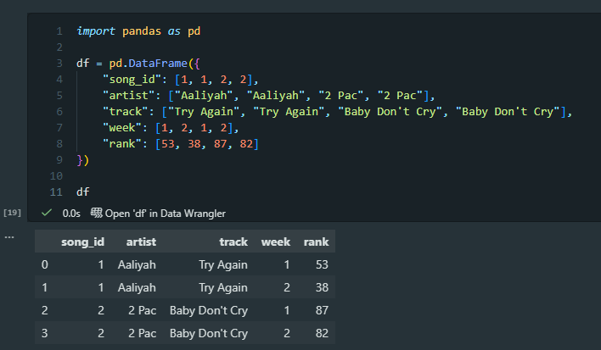Image resolution: width=601 pixels, height=350 pixels.
Task: Click the green execution success checkmark
Action: pyautogui.click(x=47, y=213)
